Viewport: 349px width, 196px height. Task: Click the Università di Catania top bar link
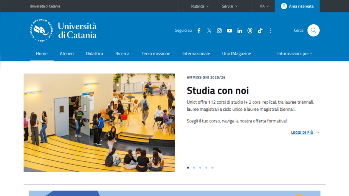point(45,6)
